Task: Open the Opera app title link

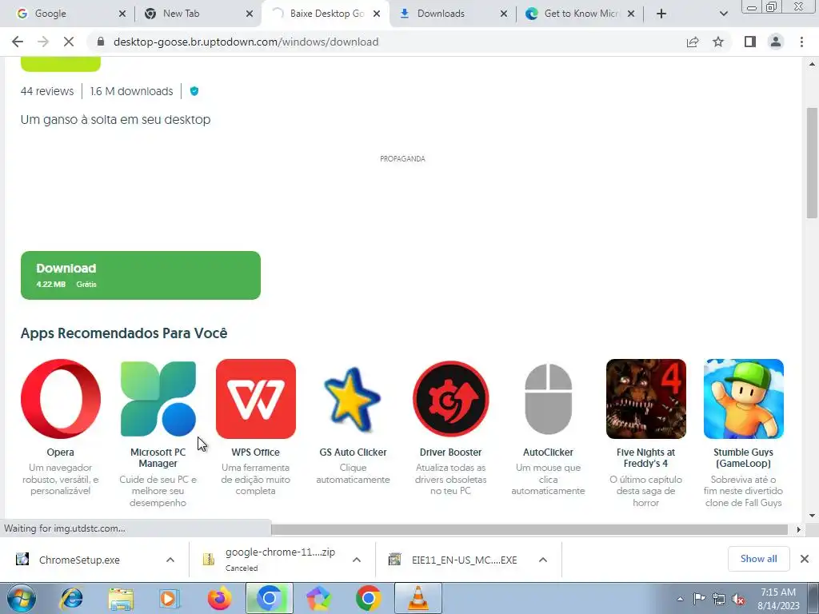Action: point(61,453)
